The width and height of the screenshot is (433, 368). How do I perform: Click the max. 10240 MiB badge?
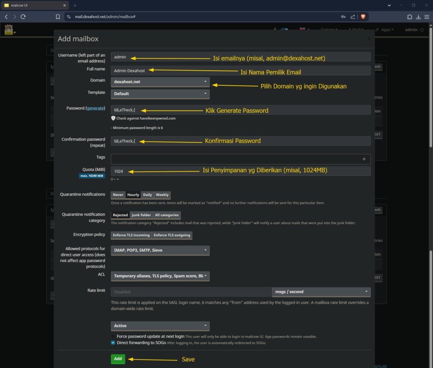pyautogui.click(x=92, y=176)
